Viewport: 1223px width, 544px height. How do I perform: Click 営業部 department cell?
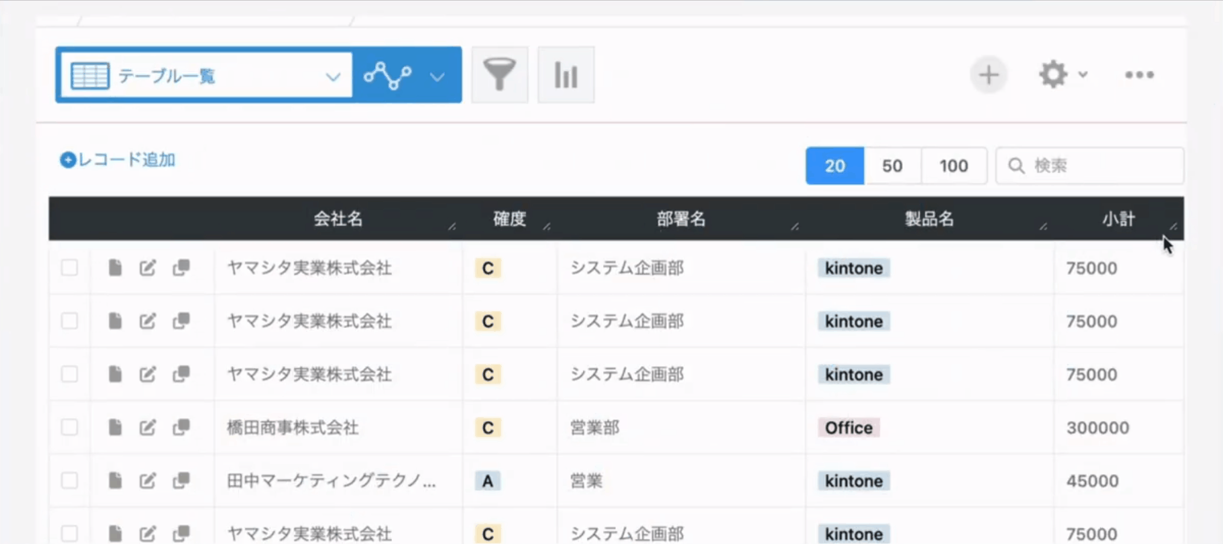(x=595, y=428)
